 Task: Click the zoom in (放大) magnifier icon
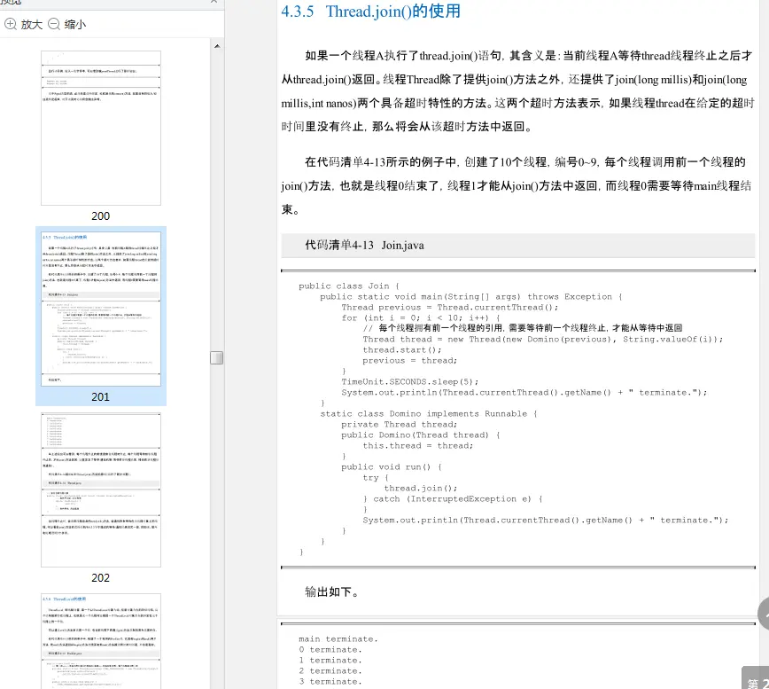click(x=11, y=24)
